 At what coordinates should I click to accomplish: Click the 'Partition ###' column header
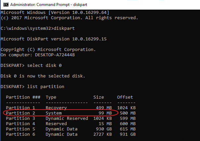pos(23,97)
